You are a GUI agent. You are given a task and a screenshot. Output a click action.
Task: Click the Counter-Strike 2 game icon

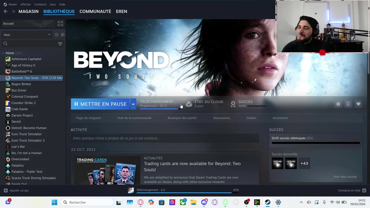(x=8, y=103)
